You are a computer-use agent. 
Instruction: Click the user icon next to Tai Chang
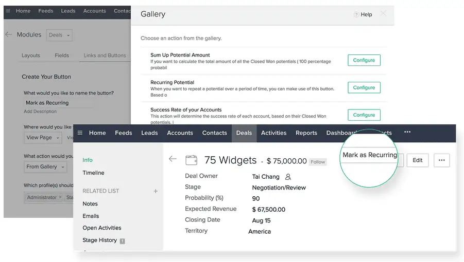[288, 177]
